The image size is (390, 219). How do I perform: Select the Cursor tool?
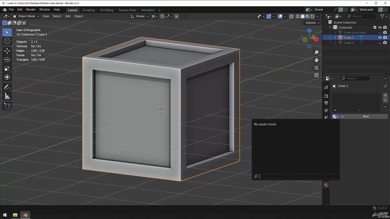[x=7, y=41]
